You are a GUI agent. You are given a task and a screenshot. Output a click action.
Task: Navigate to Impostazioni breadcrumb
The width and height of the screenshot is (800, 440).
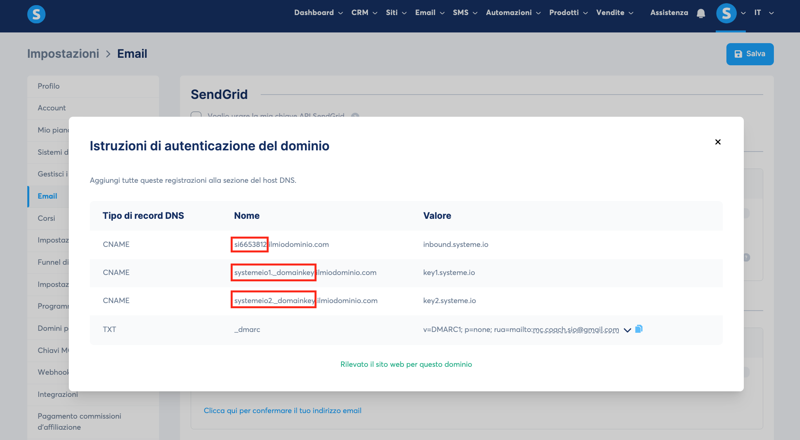click(x=63, y=54)
